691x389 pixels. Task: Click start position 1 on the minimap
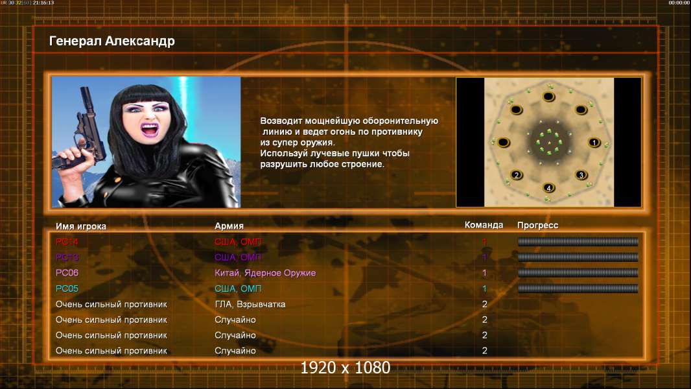tap(594, 142)
